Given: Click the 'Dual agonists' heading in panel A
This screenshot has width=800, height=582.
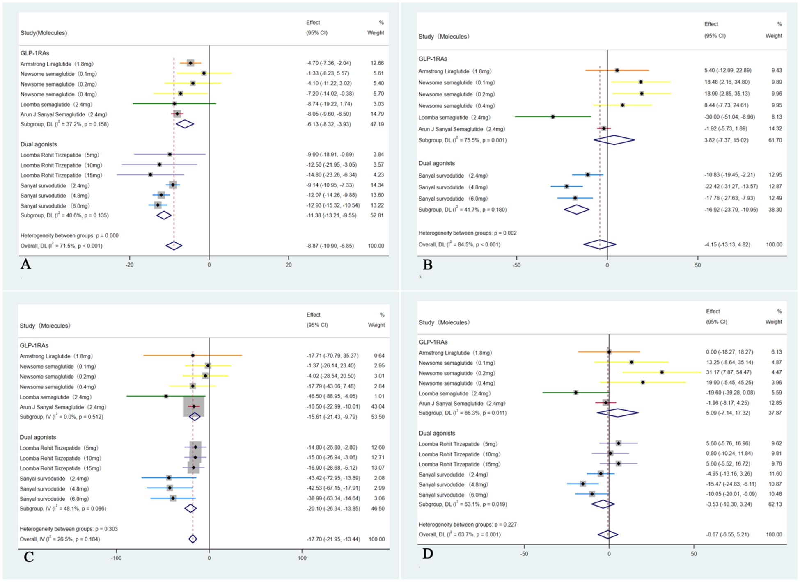Looking at the screenshot, I should click(39, 144).
